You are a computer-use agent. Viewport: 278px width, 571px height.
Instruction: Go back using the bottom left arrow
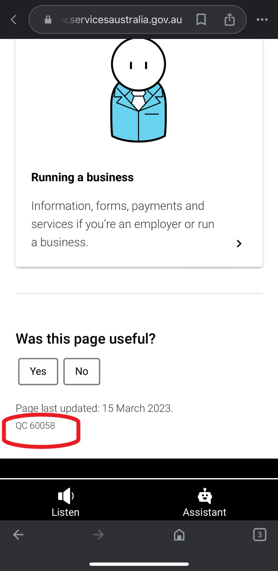(18, 535)
